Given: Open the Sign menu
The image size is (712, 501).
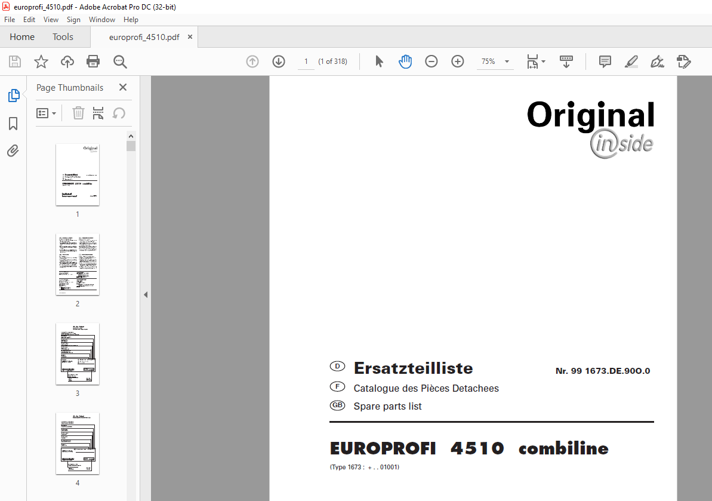Looking at the screenshot, I should pos(73,20).
